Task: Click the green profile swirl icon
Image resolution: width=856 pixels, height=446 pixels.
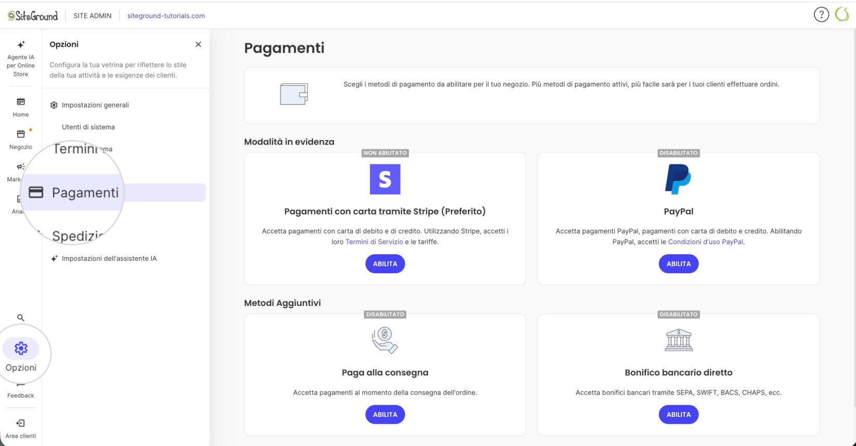Action: coord(842,15)
